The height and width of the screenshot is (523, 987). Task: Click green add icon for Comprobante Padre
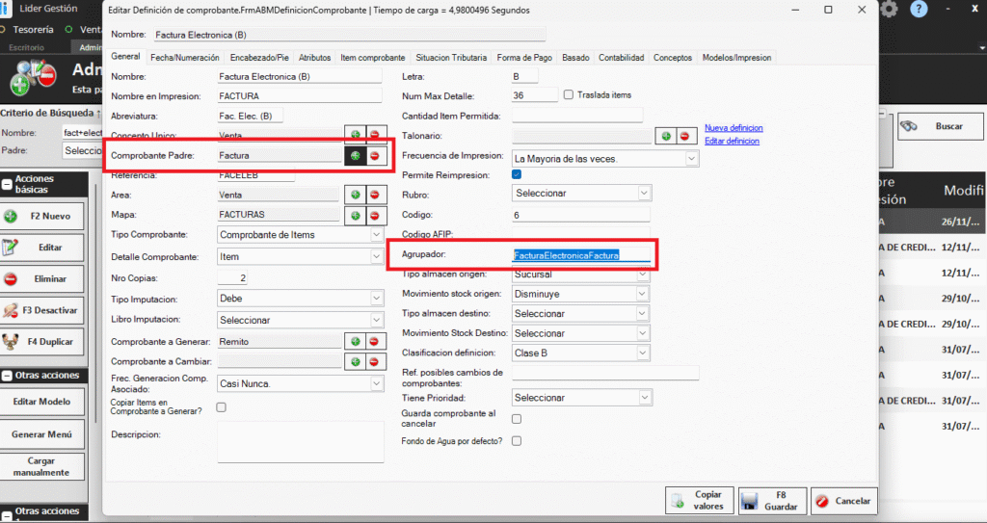(x=356, y=156)
